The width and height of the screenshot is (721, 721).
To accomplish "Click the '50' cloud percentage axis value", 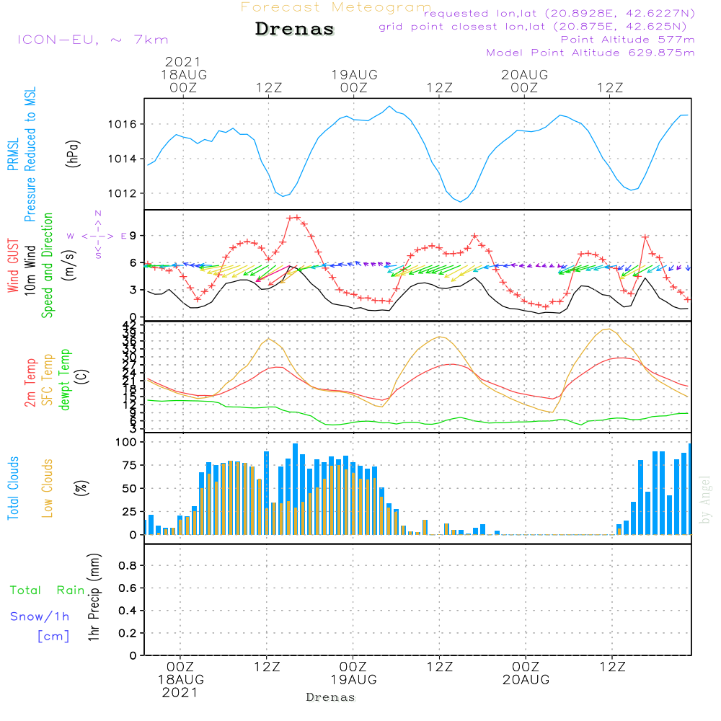I will (130, 489).
